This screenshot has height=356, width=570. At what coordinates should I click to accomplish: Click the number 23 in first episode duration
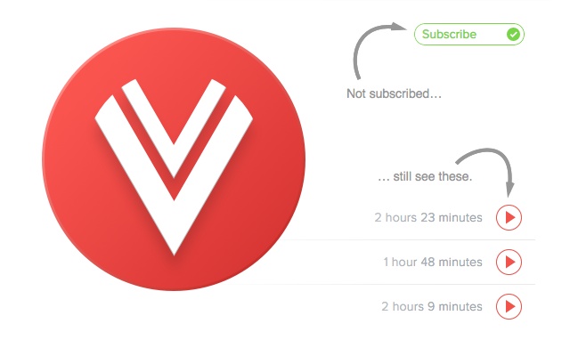click(427, 217)
